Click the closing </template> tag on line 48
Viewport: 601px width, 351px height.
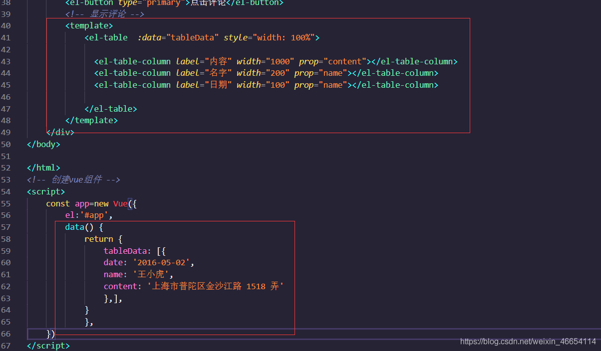91,120
